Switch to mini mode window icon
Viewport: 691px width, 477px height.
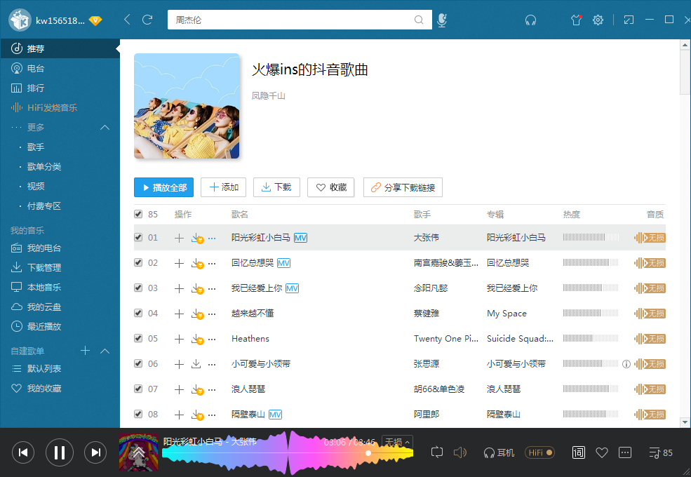coord(629,20)
